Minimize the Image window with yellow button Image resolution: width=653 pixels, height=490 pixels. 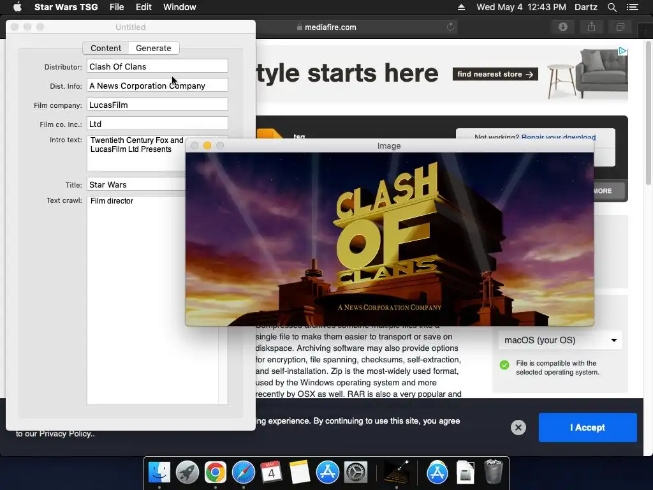point(207,145)
